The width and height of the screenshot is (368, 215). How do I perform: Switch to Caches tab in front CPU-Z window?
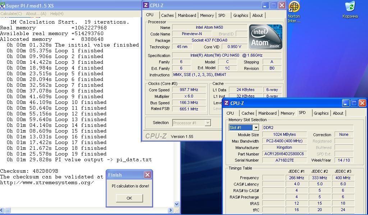[x=248, y=113]
